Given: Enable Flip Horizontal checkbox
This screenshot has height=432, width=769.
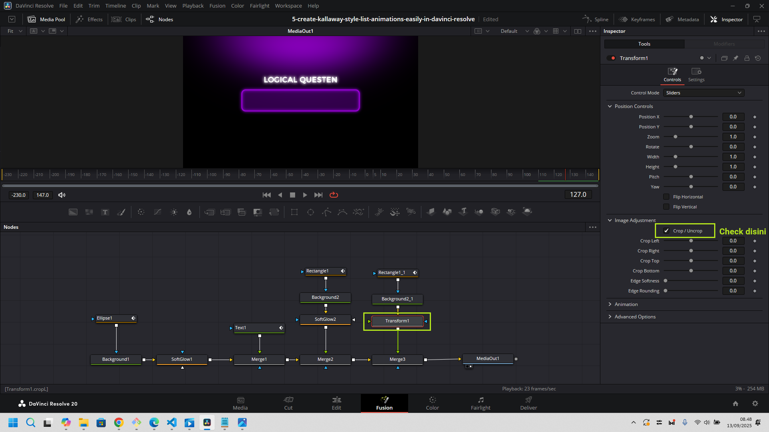Looking at the screenshot, I should pos(666,197).
